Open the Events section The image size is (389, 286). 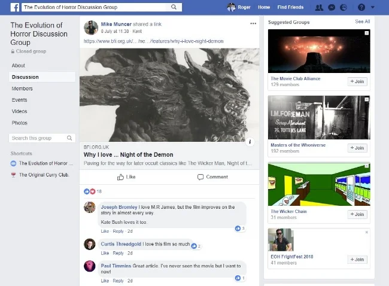(x=19, y=100)
